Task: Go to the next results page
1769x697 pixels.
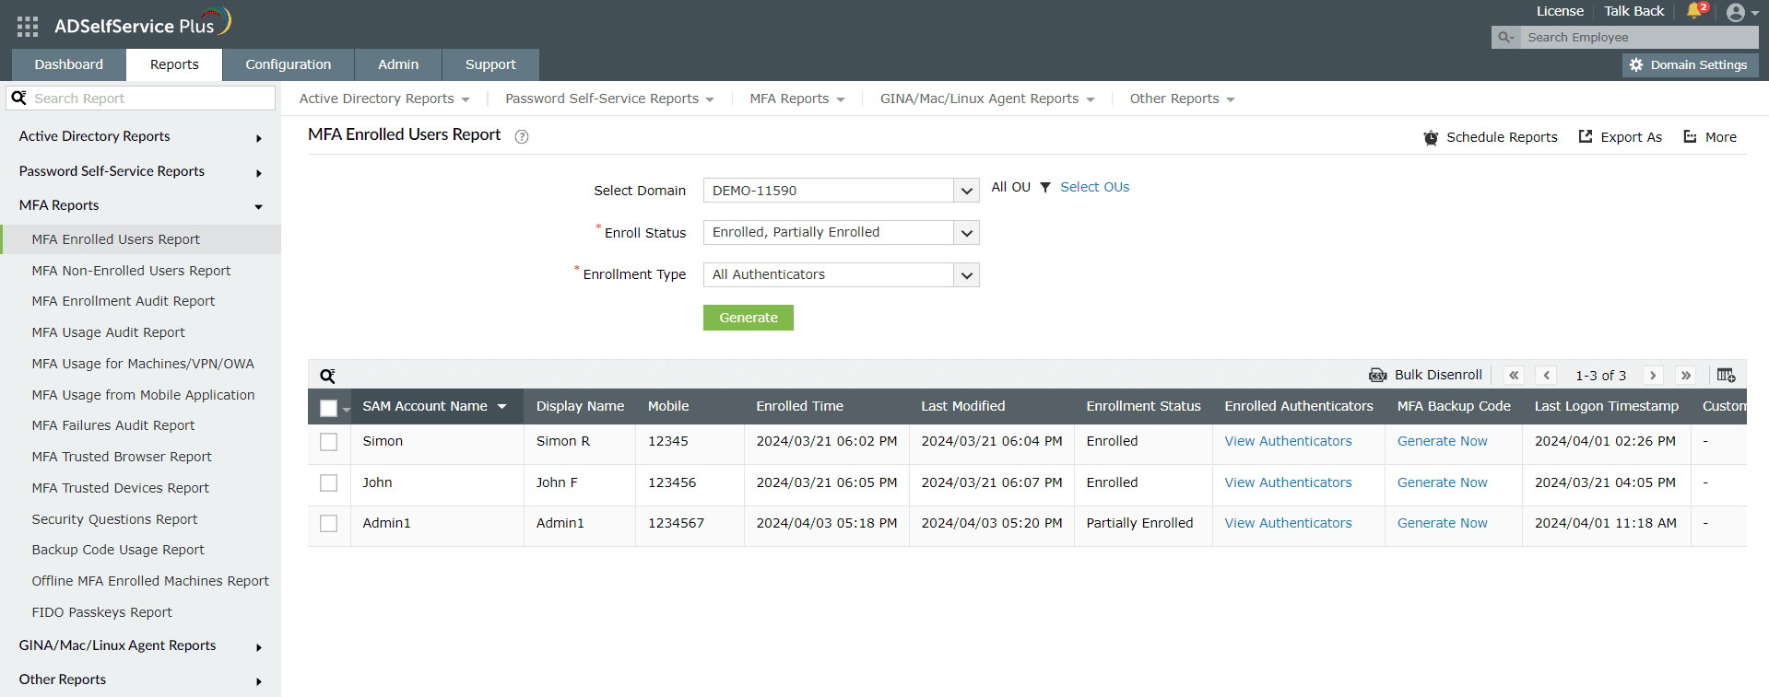Action: click(x=1653, y=376)
